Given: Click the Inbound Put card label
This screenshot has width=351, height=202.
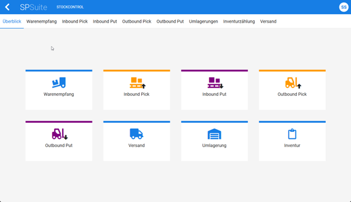Looking at the screenshot, I should tap(214, 94).
